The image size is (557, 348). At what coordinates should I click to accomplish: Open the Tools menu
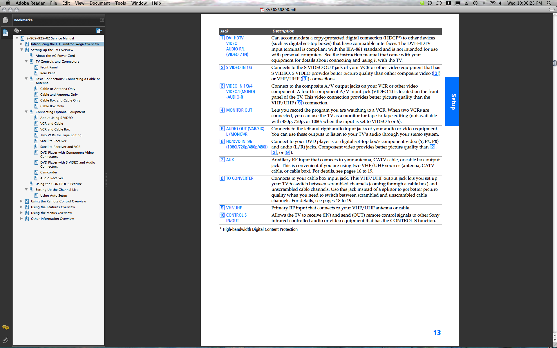(x=120, y=3)
